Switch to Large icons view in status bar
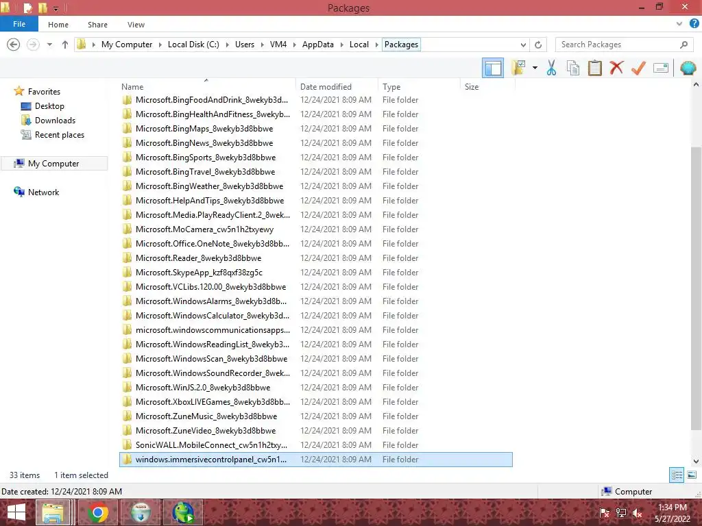The image size is (702, 526). pyautogui.click(x=692, y=475)
